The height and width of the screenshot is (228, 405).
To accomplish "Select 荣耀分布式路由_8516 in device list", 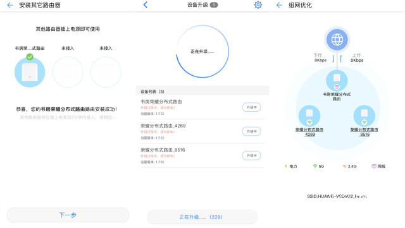I will pyautogui.click(x=202, y=155).
